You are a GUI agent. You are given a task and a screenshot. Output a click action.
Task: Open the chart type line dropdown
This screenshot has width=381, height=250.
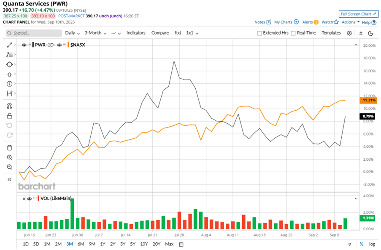tap(116, 33)
